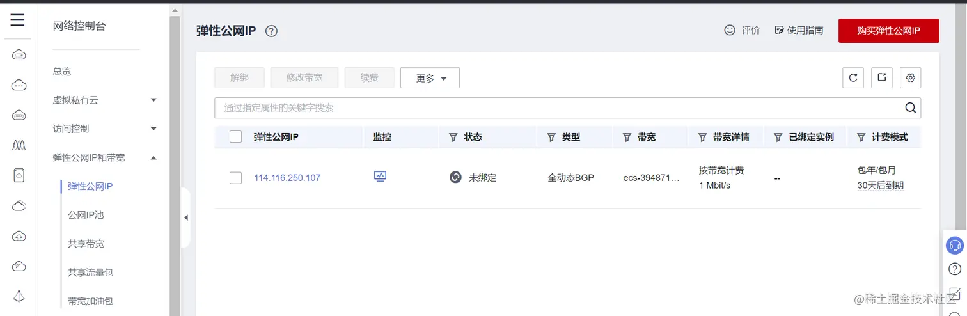Click the export list icon
This screenshot has height=316, width=967.
tap(882, 77)
